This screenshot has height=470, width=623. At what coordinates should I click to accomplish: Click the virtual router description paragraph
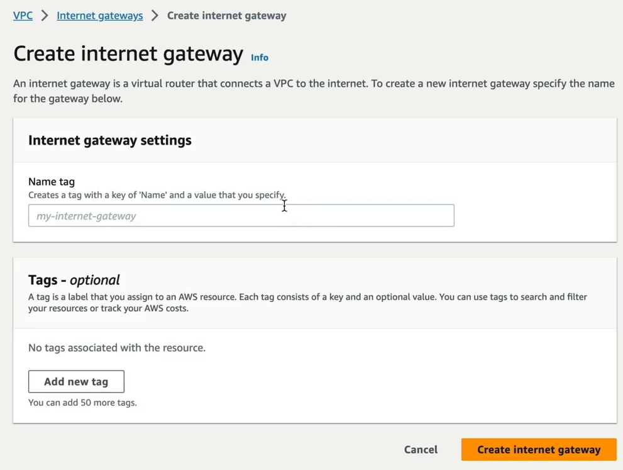314,91
